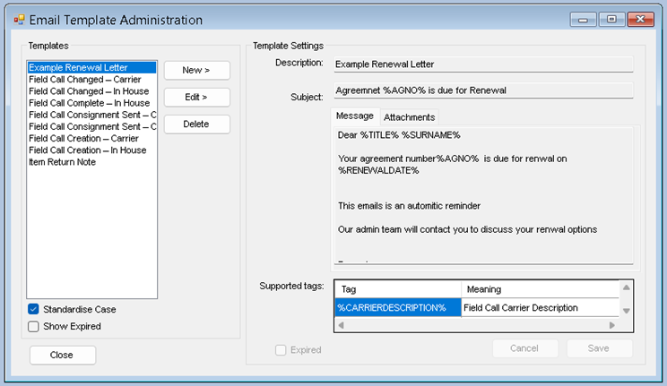Open template with Edit > button
Viewport: 667px width, 386px height.
coord(196,97)
